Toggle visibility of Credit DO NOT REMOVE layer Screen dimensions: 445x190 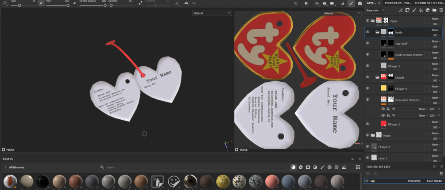[x=368, y=55]
